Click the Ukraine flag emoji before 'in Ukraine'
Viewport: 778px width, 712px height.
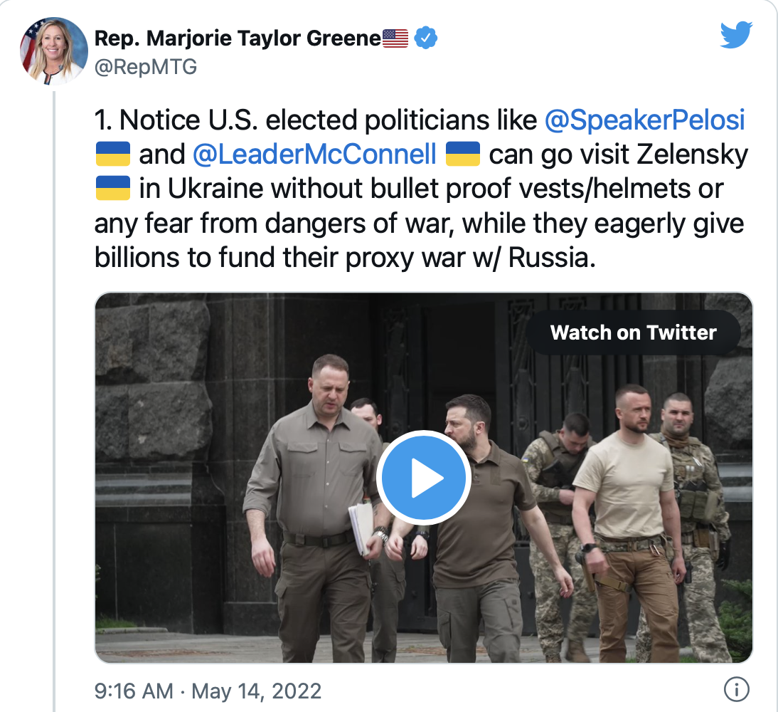113,188
